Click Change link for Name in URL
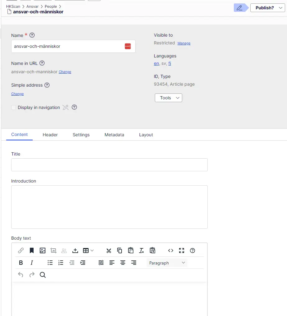Viewport: 287px width, 316px height. 65,72
